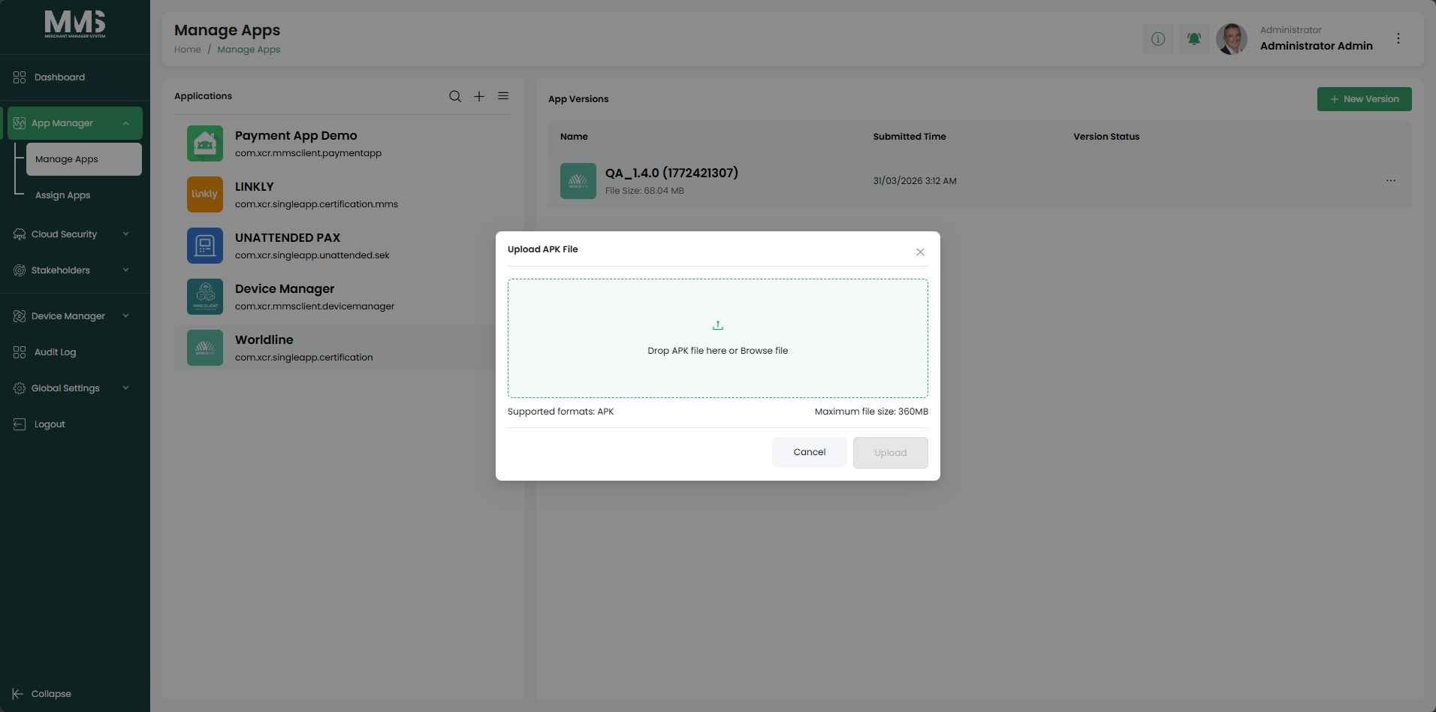Click the Linkly orange app icon
Viewport: 1436px width, 712px height.
(x=205, y=195)
